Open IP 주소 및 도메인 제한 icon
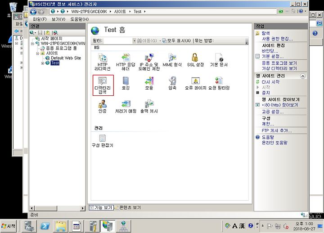324x233 pixels. (149, 62)
